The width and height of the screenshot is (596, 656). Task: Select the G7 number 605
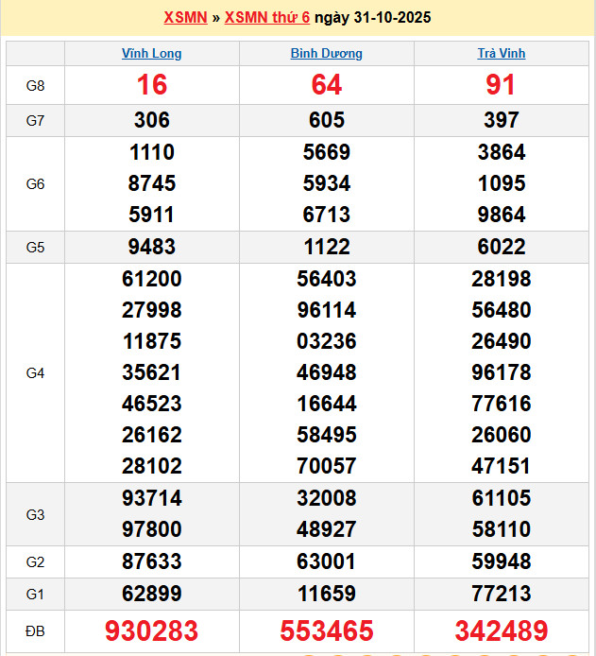tap(327, 120)
